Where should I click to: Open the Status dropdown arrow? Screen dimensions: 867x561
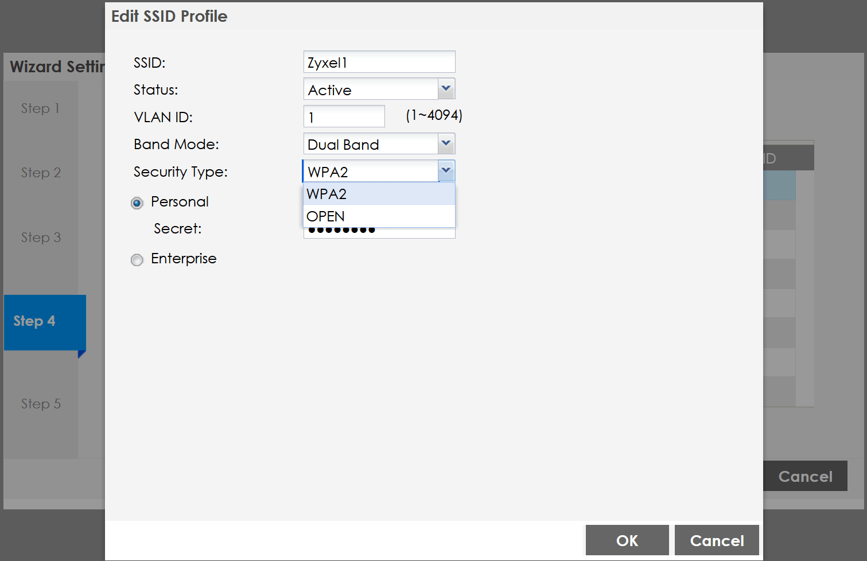click(446, 89)
